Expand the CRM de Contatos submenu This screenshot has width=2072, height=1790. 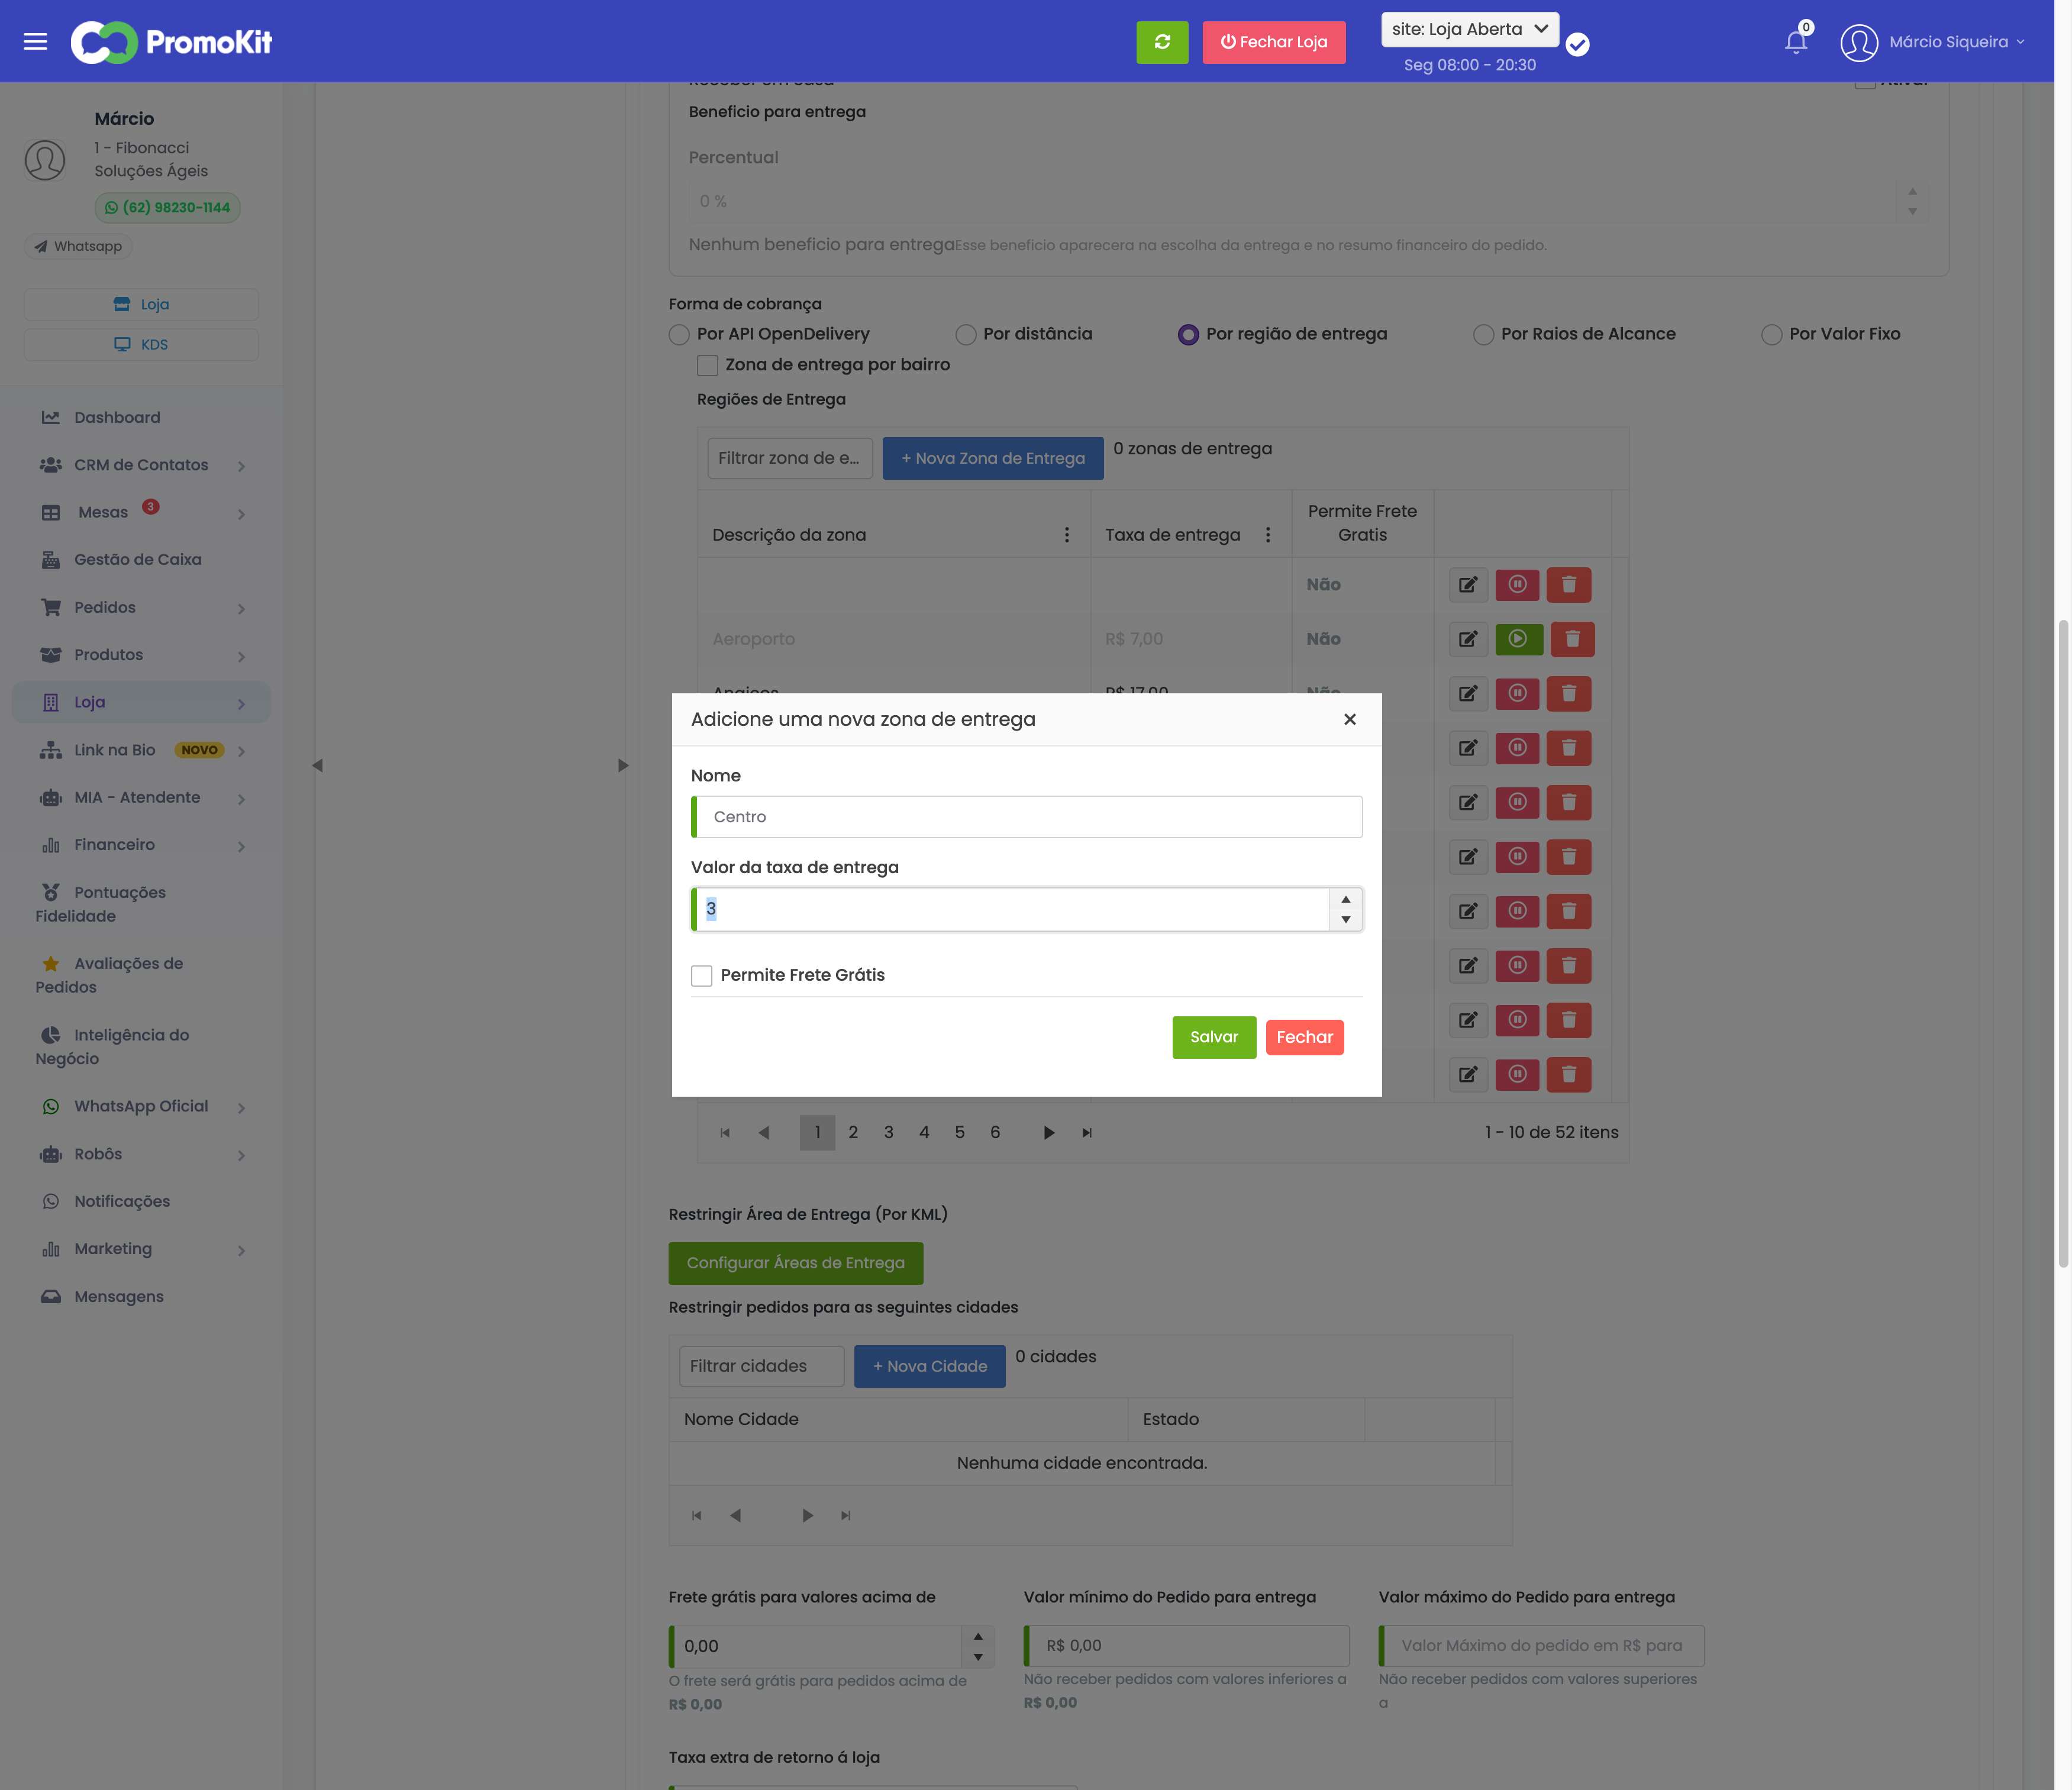pos(241,466)
